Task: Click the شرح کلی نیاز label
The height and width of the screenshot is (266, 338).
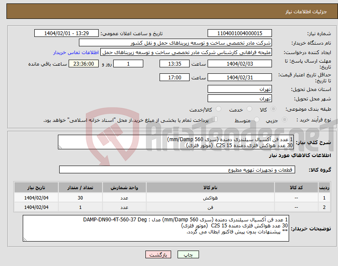Action: tap(313, 142)
